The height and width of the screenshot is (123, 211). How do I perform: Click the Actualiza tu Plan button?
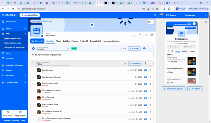[30, 15]
